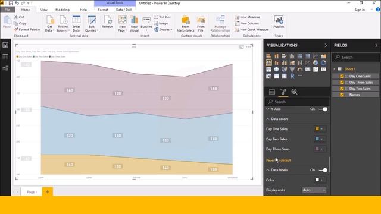Click the Refresh ribbon icon

pos(107,22)
